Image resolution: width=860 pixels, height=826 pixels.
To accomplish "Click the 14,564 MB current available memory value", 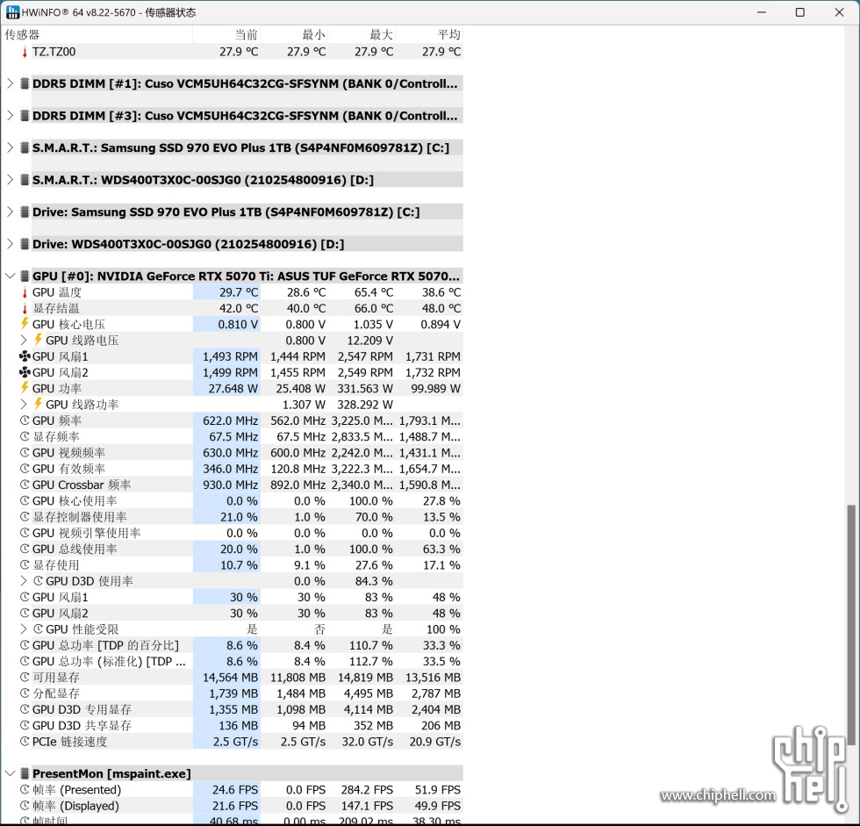I will (x=230, y=678).
